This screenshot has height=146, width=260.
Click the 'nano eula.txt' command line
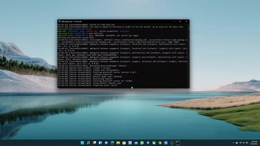(x=95, y=33)
